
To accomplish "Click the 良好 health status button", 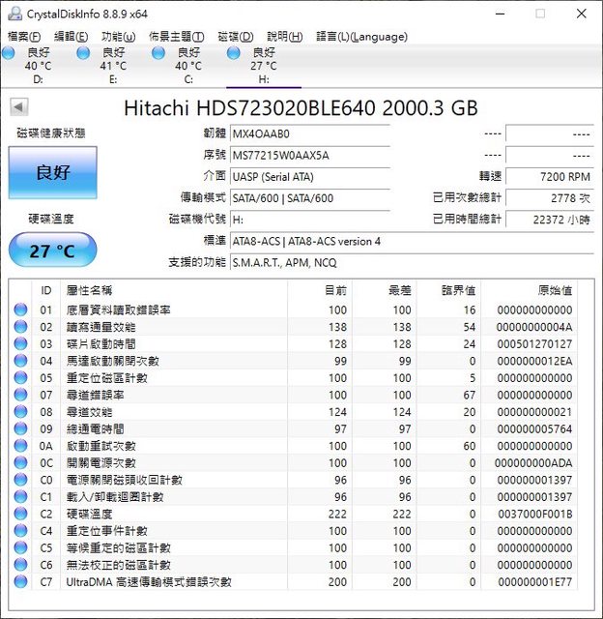I will click(x=53, y=172).
